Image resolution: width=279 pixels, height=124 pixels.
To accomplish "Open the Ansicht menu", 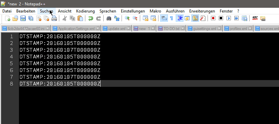I will [65, 11].
